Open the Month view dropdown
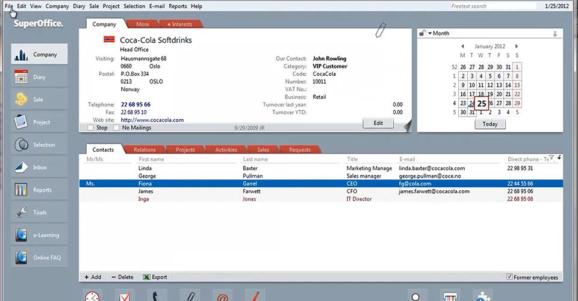This screenshot has width=578, height=301. [439, 33]
